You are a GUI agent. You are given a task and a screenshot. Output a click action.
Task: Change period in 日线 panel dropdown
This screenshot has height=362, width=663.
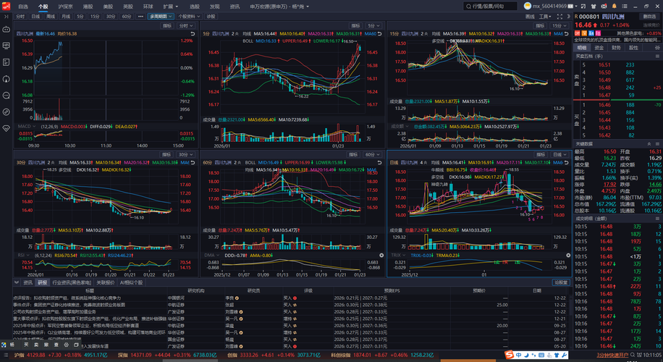click(x=559, y=155)
